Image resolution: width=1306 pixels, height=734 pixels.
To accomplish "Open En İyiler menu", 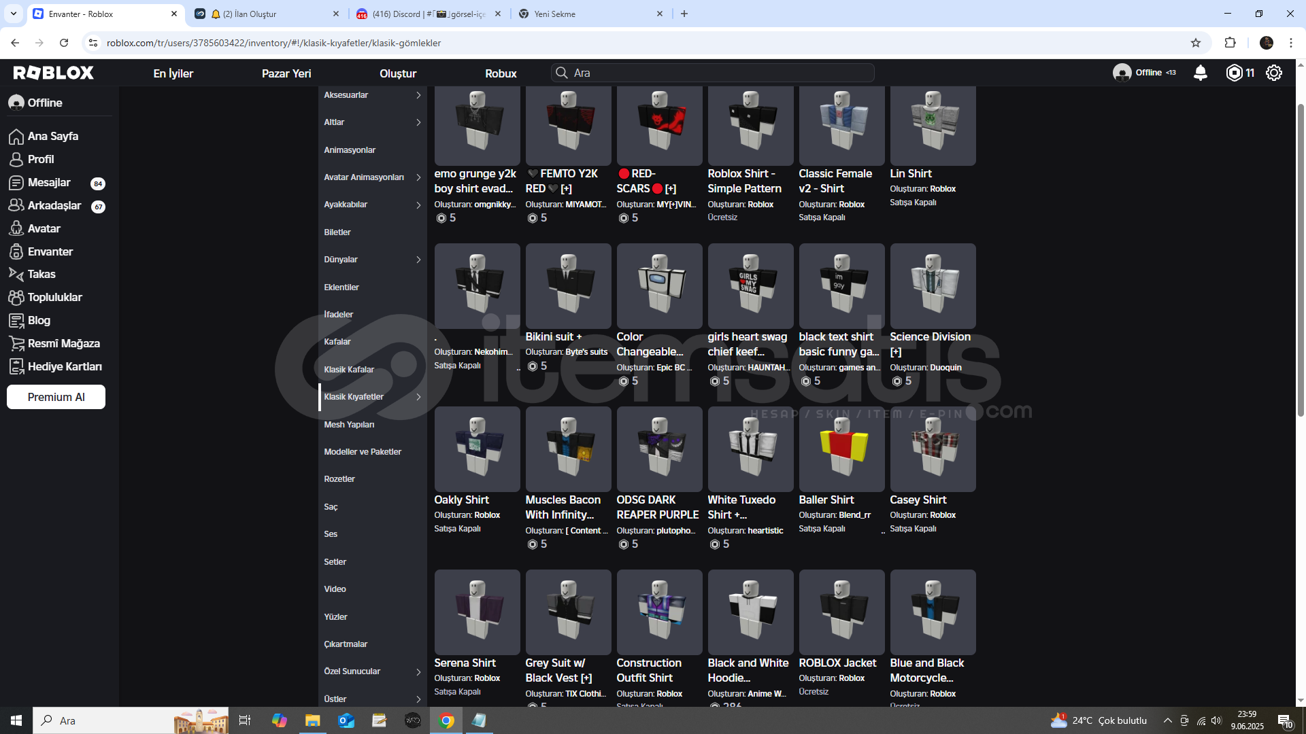I will [173, 73].
